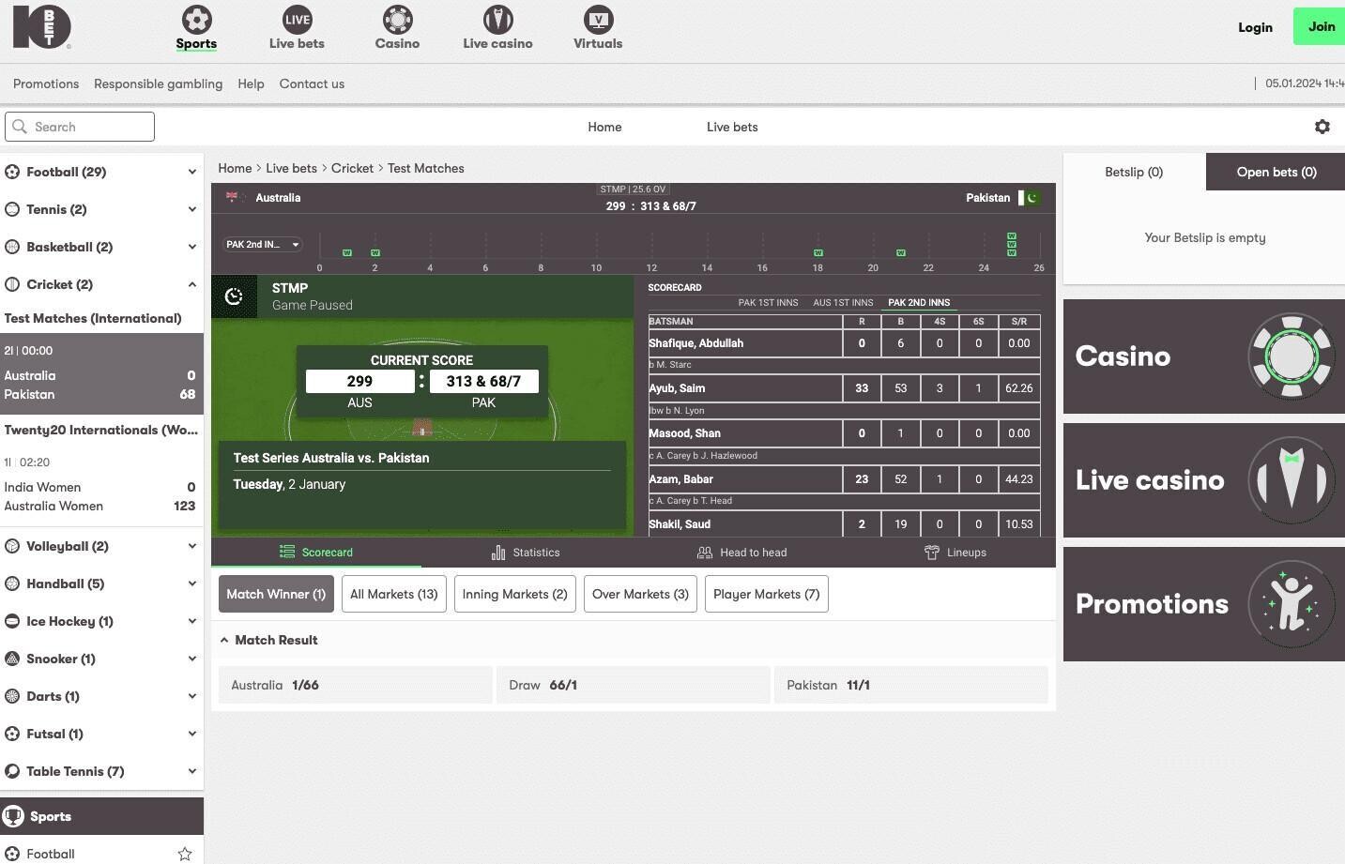Click the Tennis sport icon in sidebar

[12, 209]
